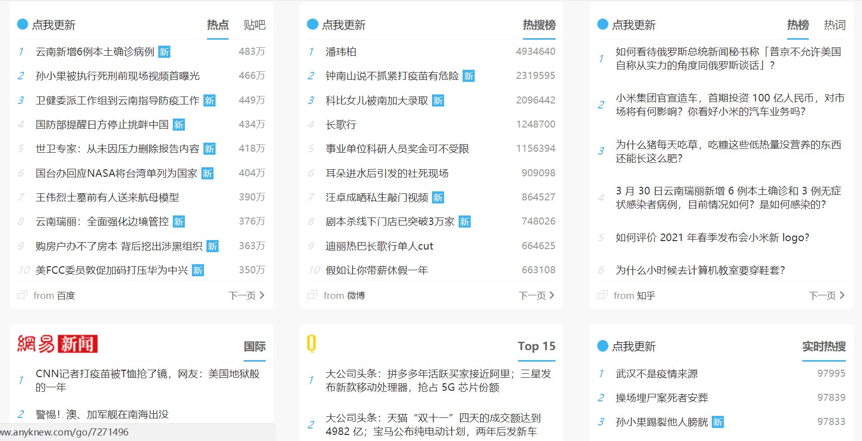This screenshot has width=862, height=441.
Task: Click 点我更新 on the Zhihu card
Action: click(634, 25)
